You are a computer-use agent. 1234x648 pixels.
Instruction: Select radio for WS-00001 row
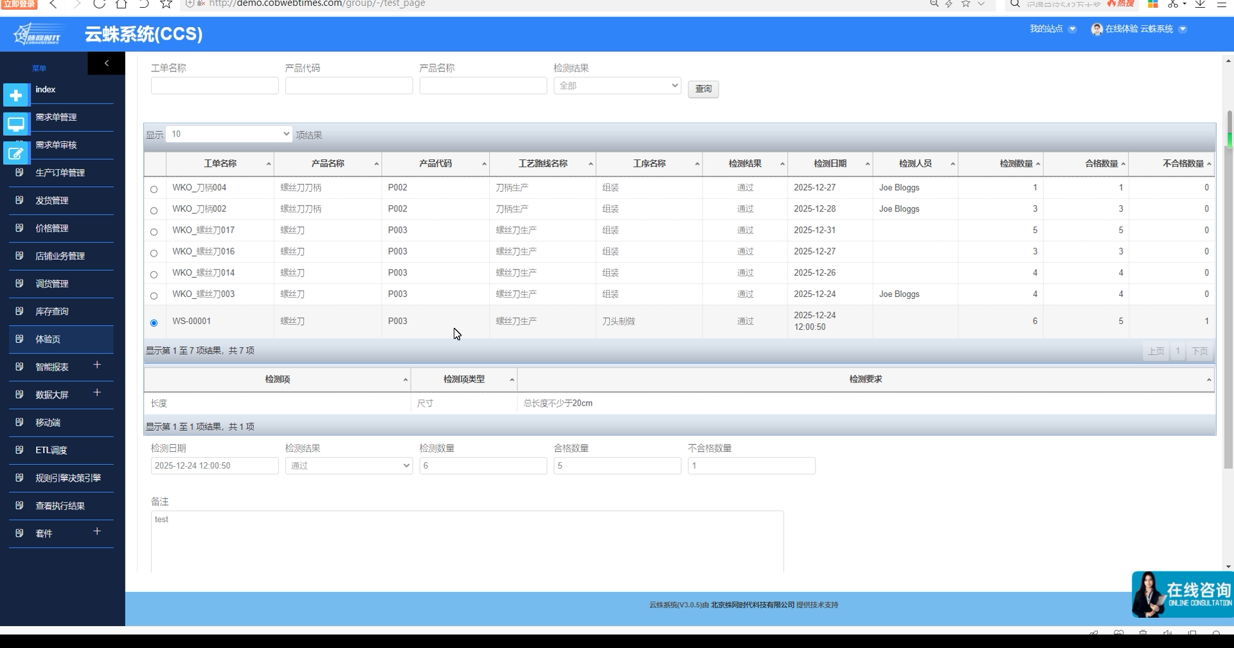(x=154, y=323)
